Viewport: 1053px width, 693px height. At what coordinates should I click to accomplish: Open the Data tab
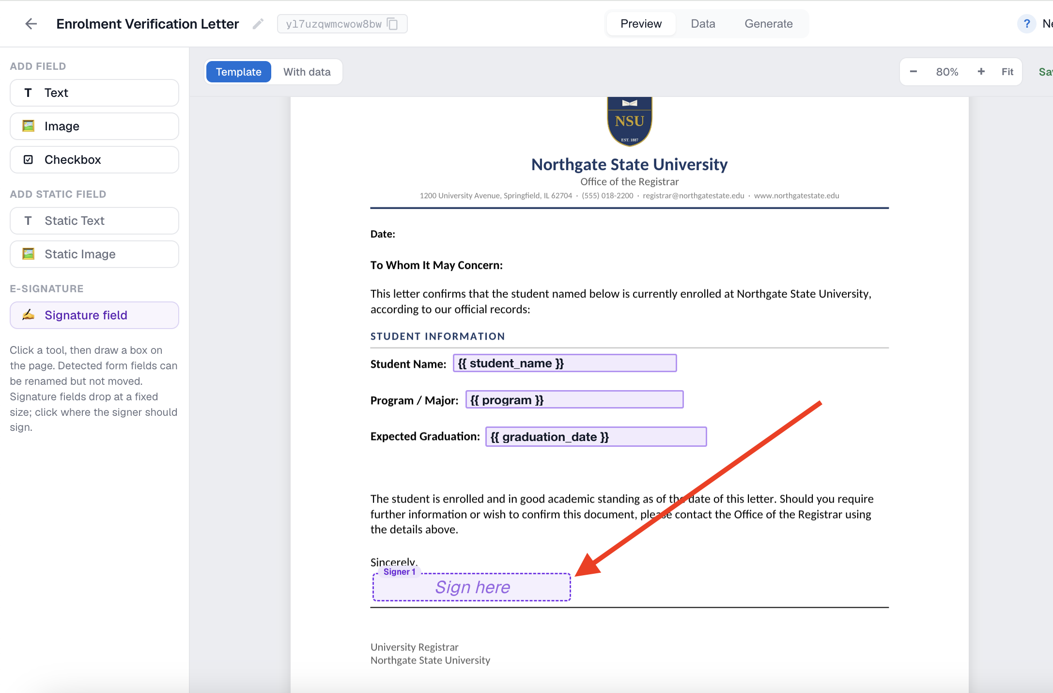703,24
